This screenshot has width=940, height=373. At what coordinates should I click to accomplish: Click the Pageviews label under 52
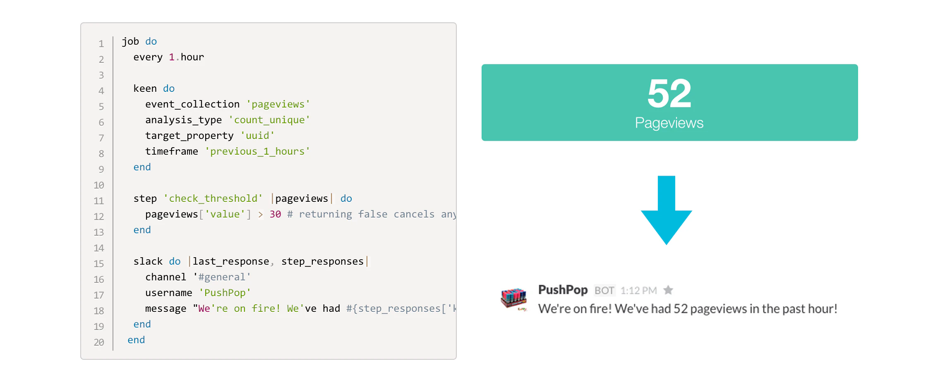tap(669, 123)
